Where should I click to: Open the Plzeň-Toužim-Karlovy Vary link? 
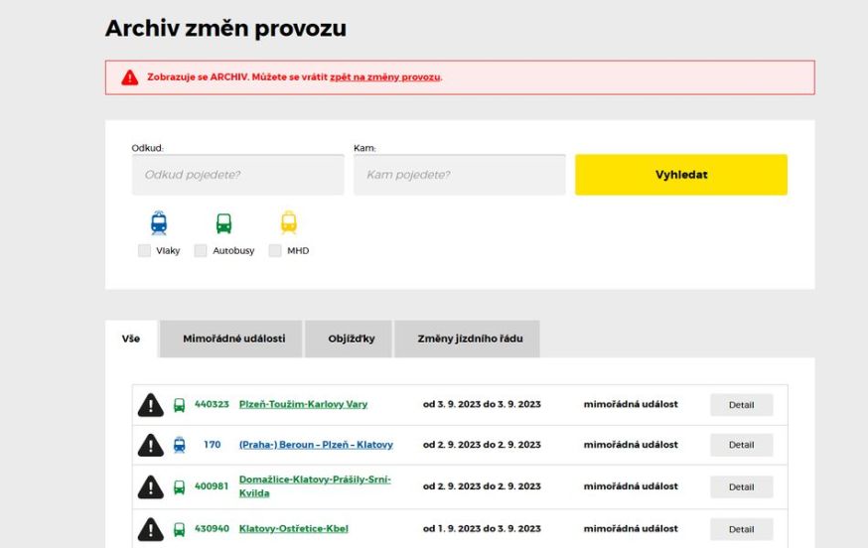(303, 405)
